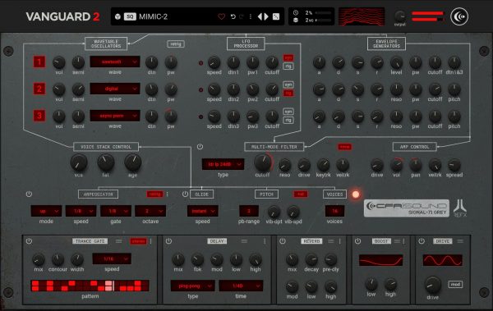The height and width of the screenshot is (311, 493).
Task: Toggle the delay effect power icon
Action: click(168, 241)
